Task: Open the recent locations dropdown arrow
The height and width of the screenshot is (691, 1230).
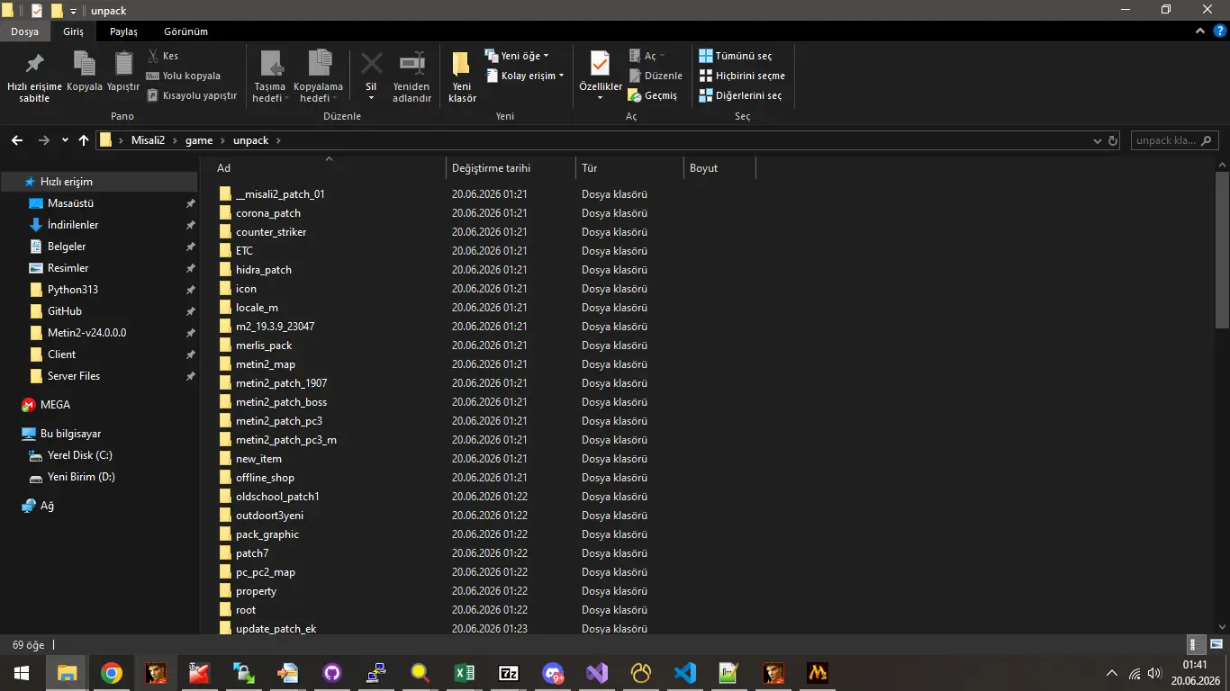Action: 65,140
